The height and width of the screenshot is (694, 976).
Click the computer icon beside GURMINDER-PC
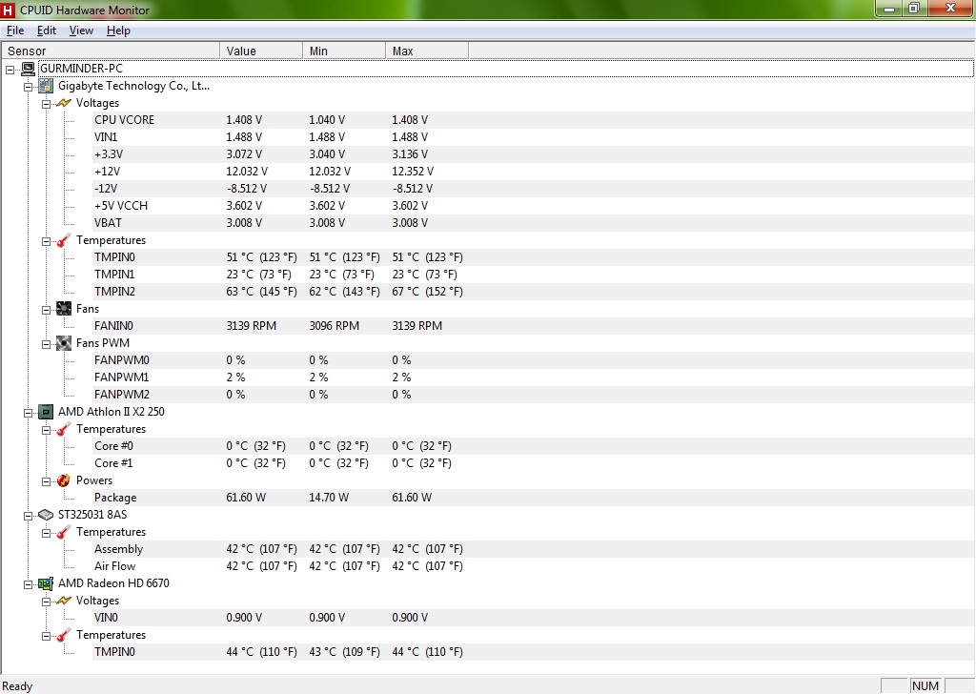pyautogui.click(x=28, y=69)
